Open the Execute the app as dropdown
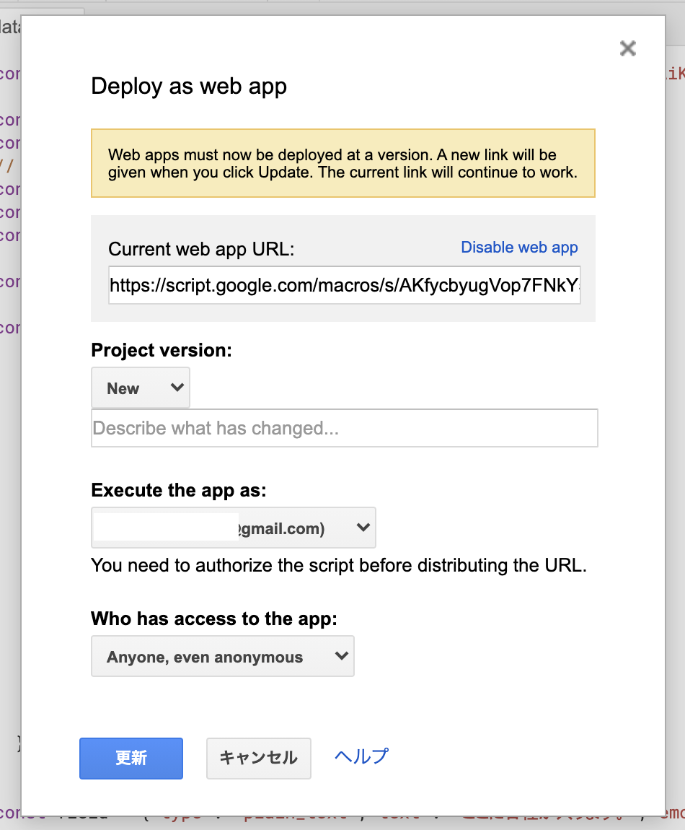 (234, 528)
